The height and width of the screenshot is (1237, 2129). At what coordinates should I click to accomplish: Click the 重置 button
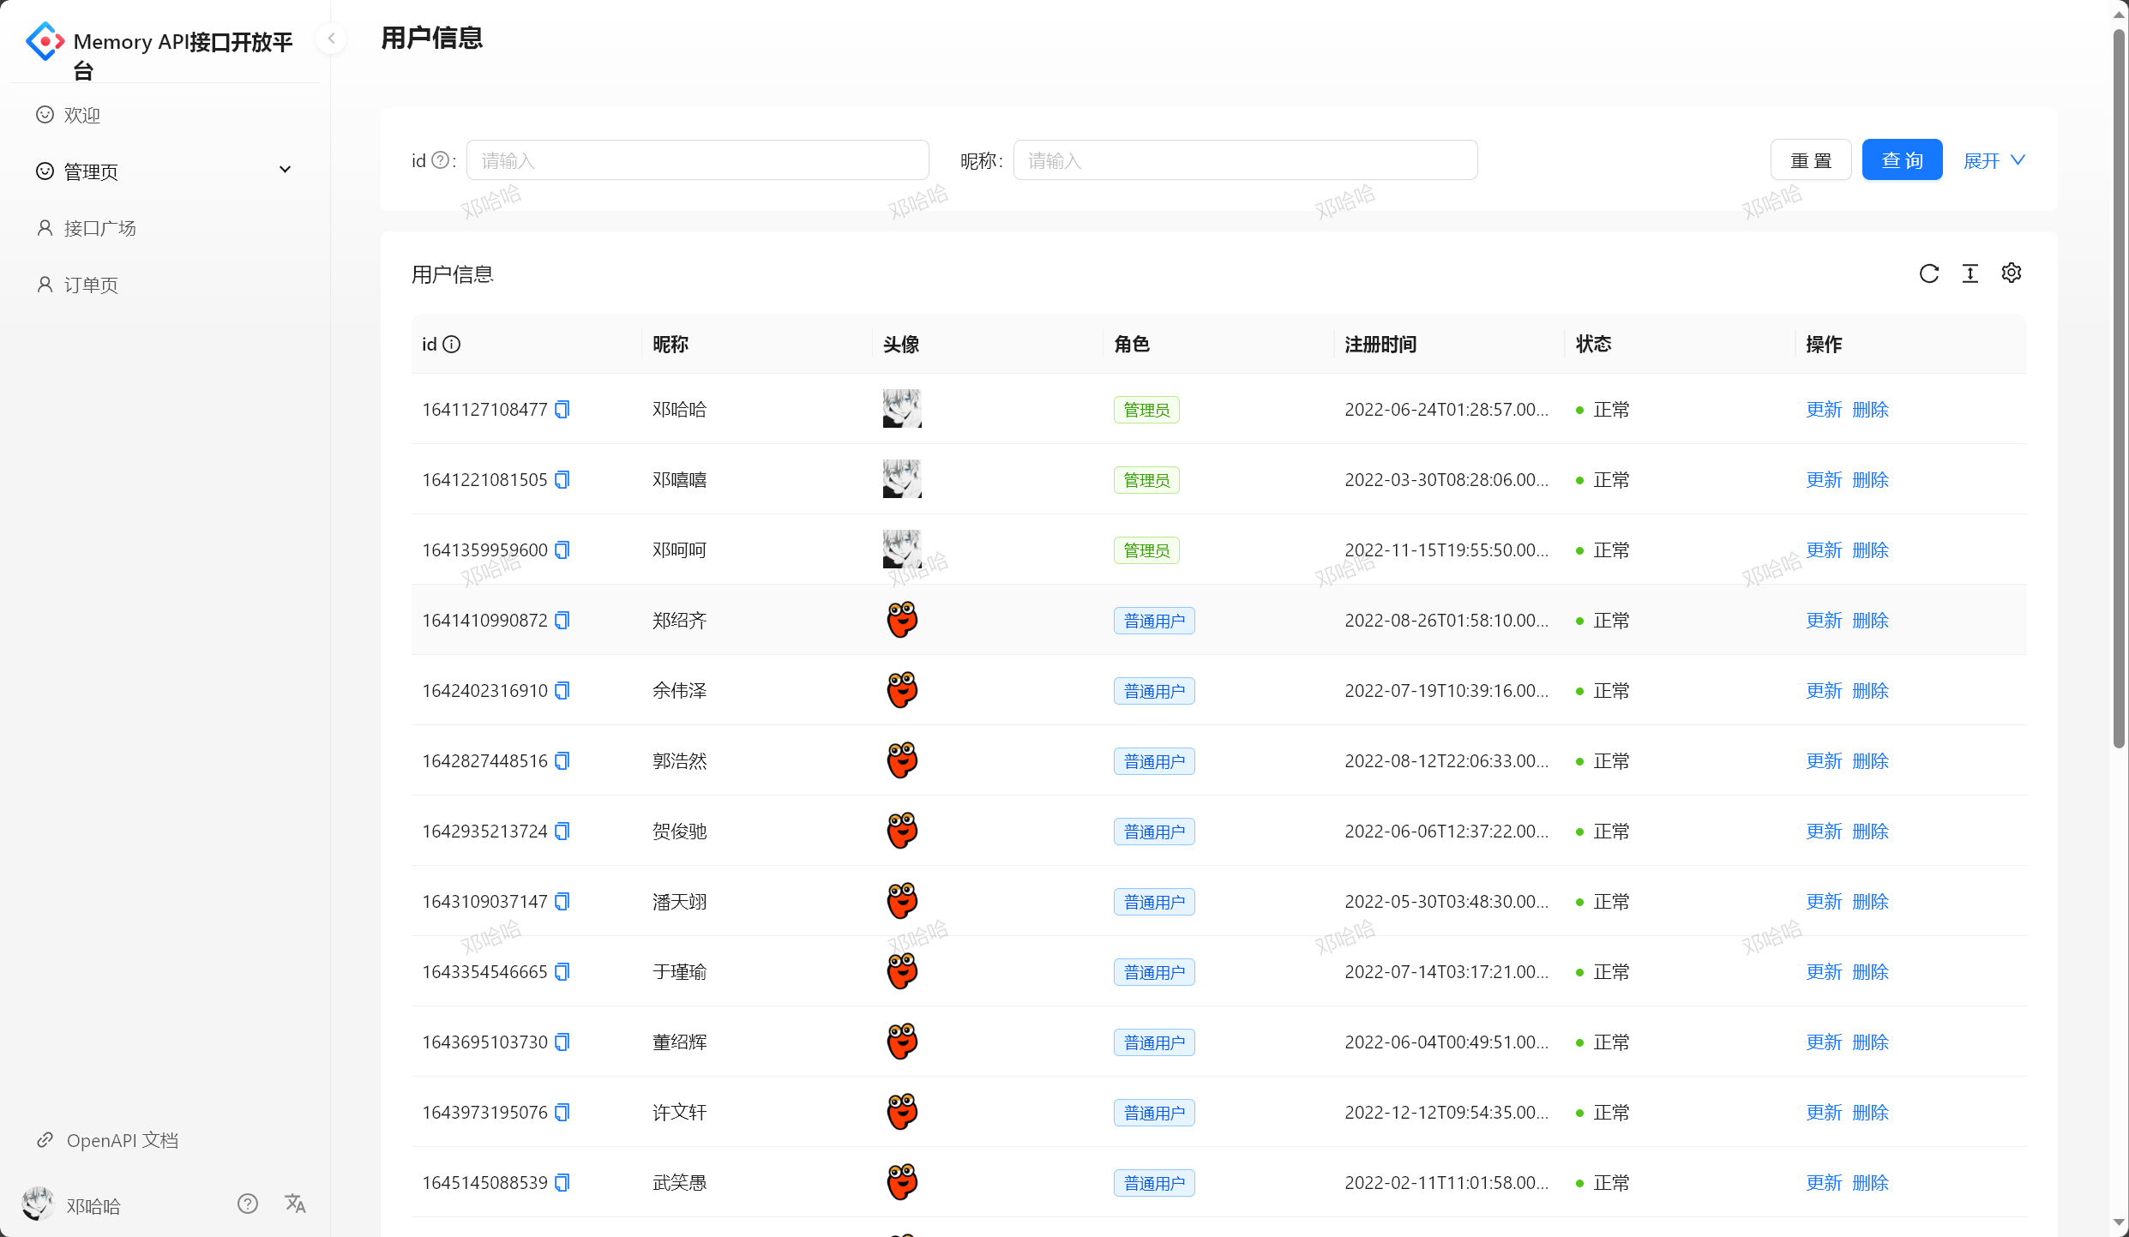point(1811,160)
